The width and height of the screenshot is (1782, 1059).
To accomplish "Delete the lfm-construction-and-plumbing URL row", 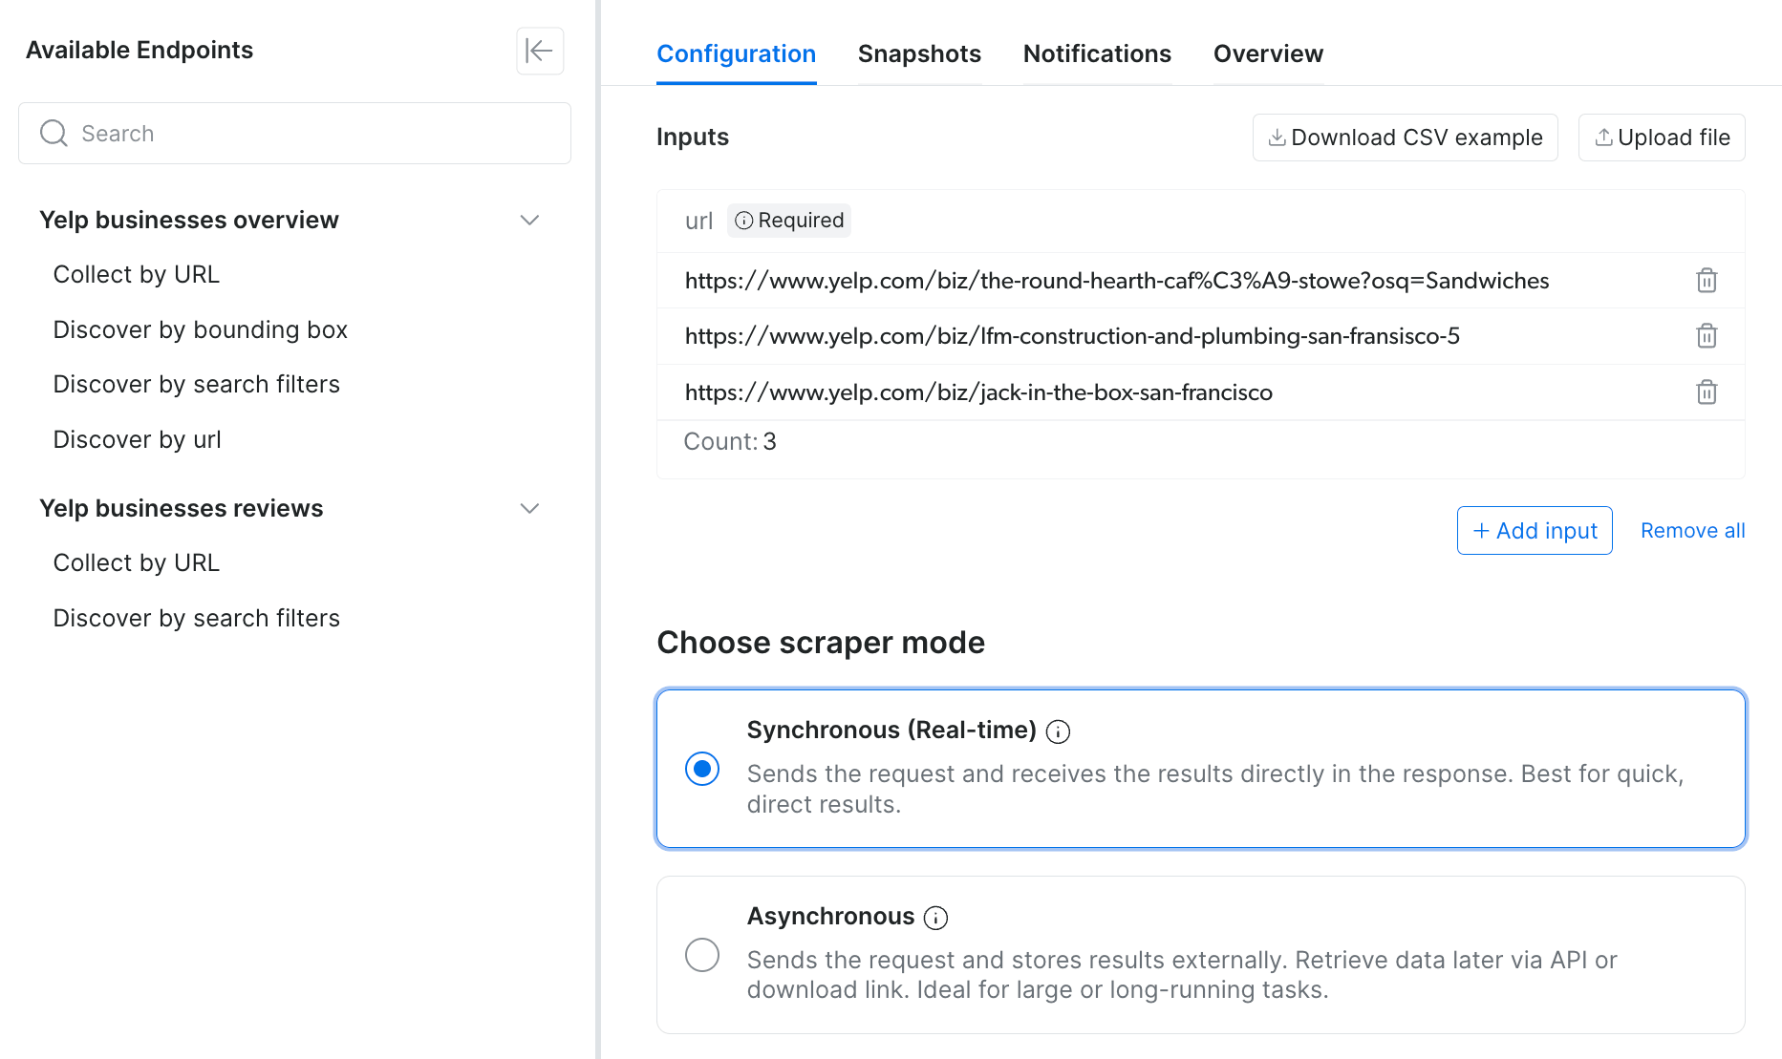I will tap(1707, 336).
